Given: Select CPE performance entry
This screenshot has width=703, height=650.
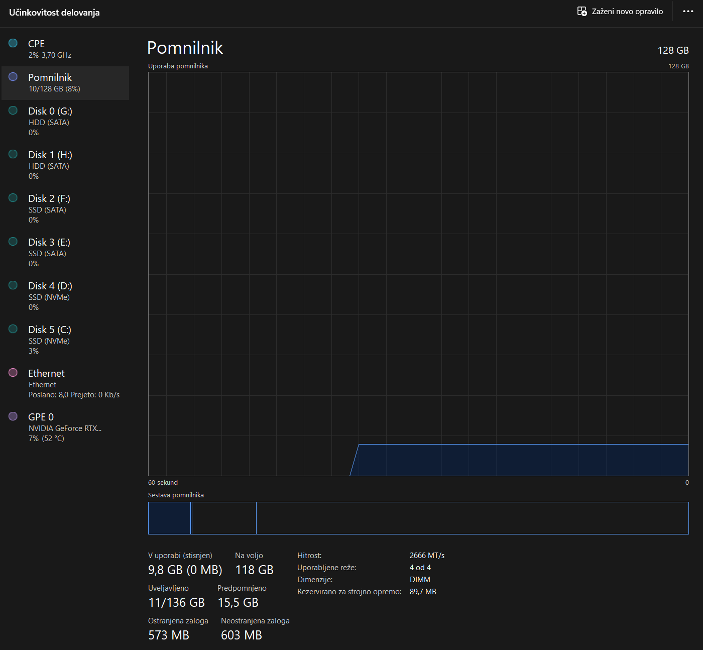Looking at the screenshot, I should [65, 49].
